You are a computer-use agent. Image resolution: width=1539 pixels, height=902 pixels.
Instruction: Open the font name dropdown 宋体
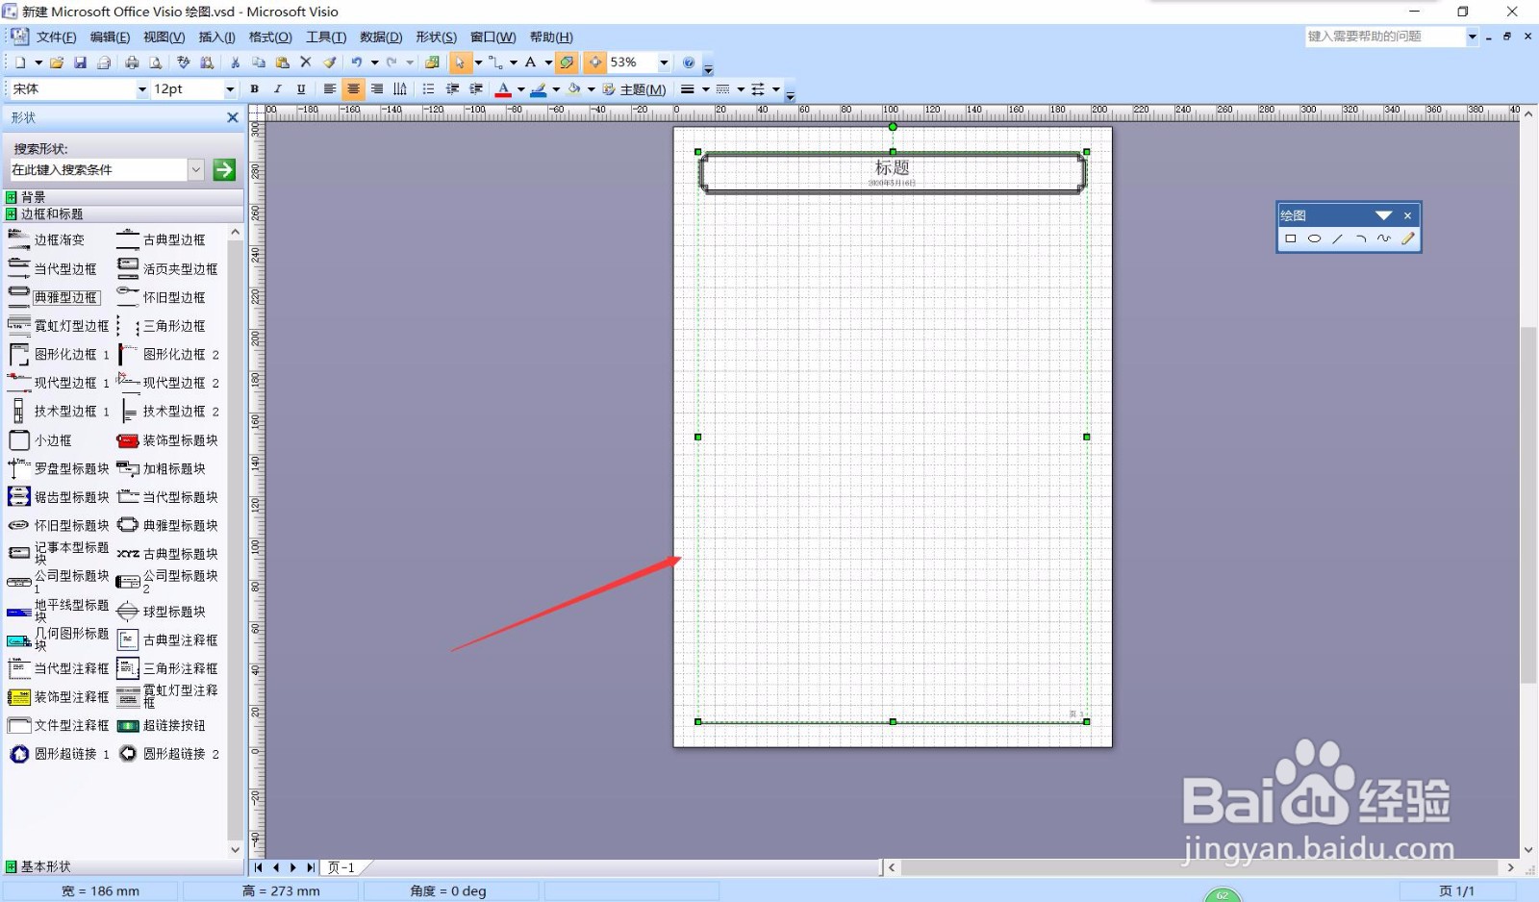pyautogui.click(x=142, y=89)
